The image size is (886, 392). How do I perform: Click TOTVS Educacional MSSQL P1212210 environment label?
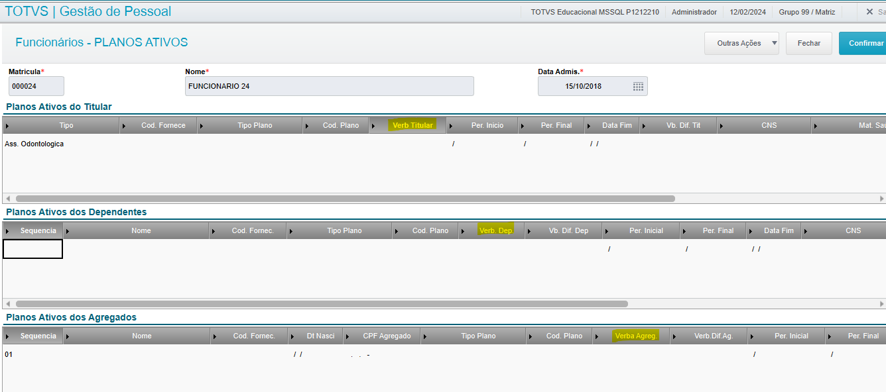click(x=595, y=12)
